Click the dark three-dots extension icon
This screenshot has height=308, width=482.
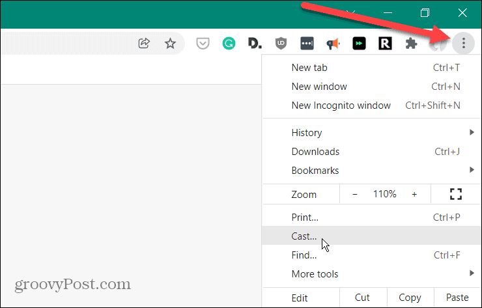click(x=307, y=44)
